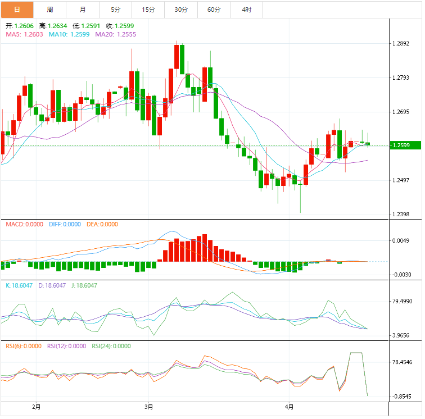Switch to the 周 (weekly) tab
425x419 pixels.
50,10
